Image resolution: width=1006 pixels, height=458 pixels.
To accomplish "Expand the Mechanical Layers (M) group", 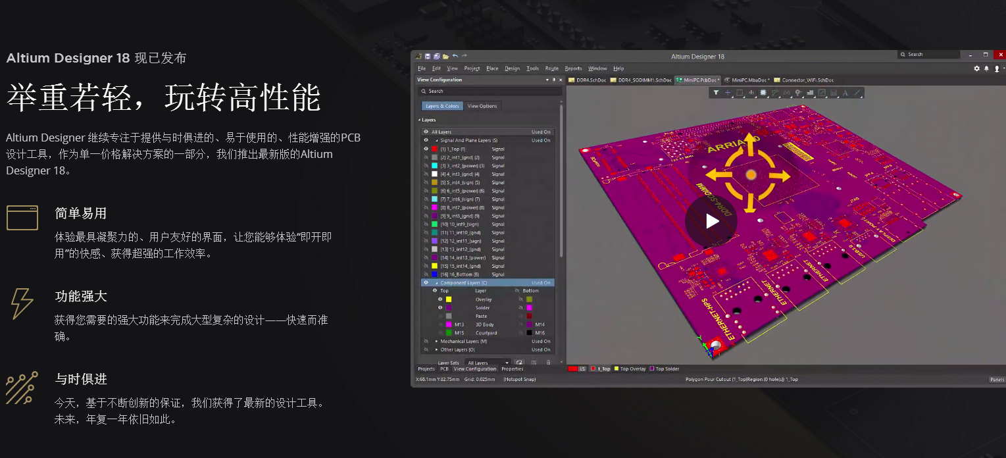I will (x=436, y=341).
